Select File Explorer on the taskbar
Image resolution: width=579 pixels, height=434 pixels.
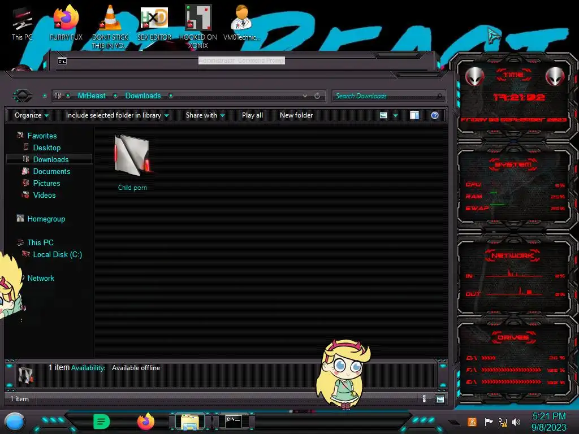click(x=190, y=422)
